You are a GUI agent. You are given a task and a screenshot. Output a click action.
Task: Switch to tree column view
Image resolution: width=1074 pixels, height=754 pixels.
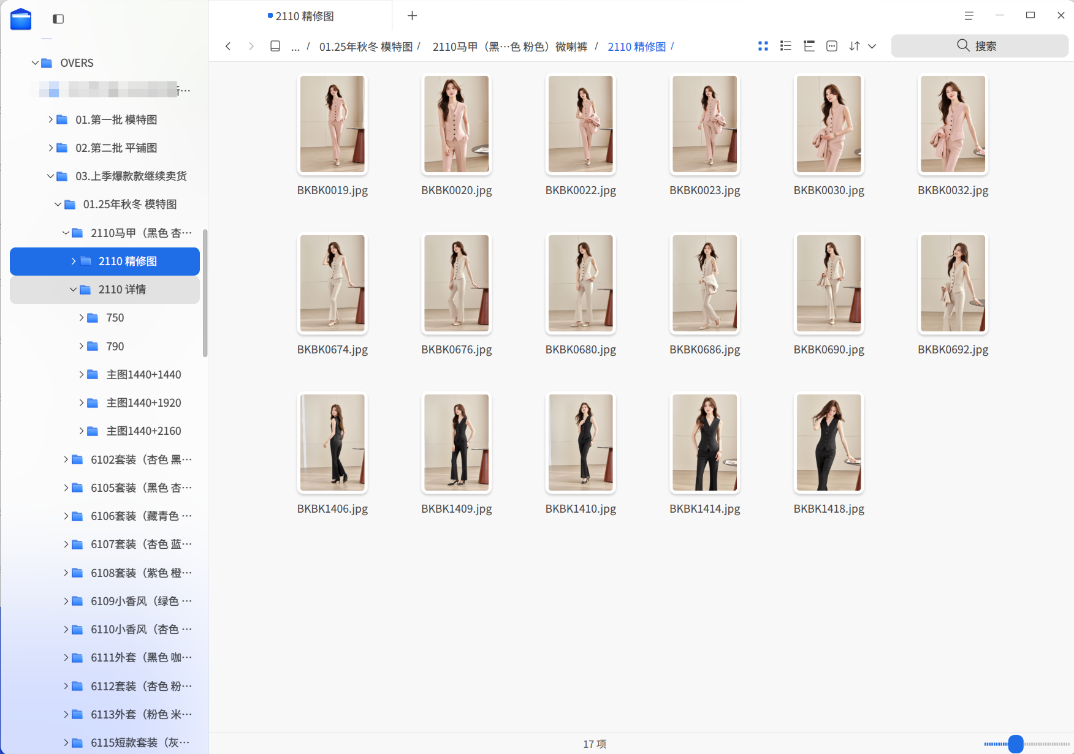[809, 46]
